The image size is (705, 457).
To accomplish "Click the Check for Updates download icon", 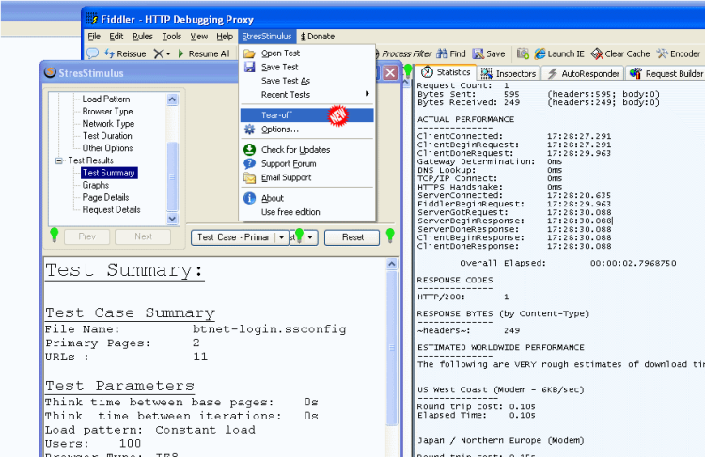I will 249,149.
